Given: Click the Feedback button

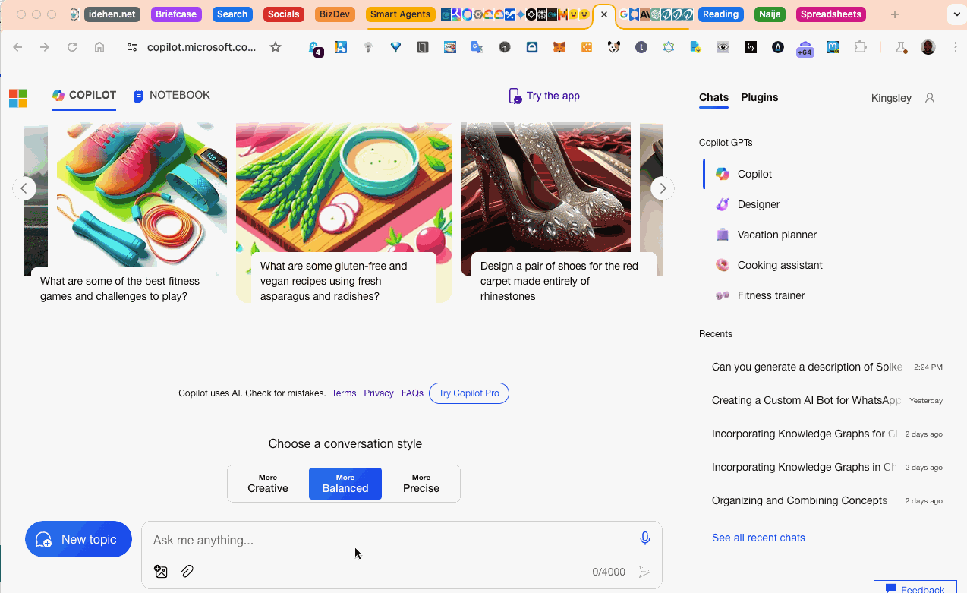Looking at the screenshot, I should [x=915, y=588].
